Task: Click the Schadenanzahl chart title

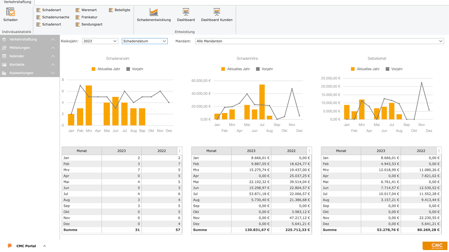Action: tap(118, 59)
